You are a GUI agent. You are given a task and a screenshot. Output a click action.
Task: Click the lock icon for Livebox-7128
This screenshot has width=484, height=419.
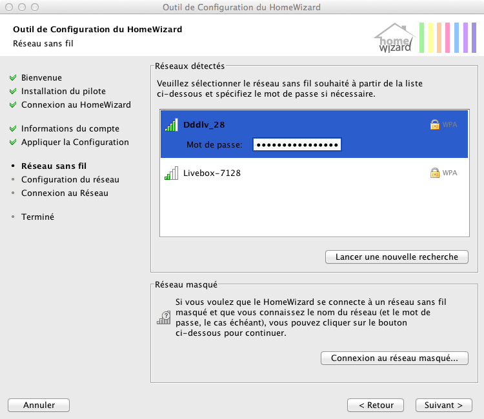(x=434, y=173)
